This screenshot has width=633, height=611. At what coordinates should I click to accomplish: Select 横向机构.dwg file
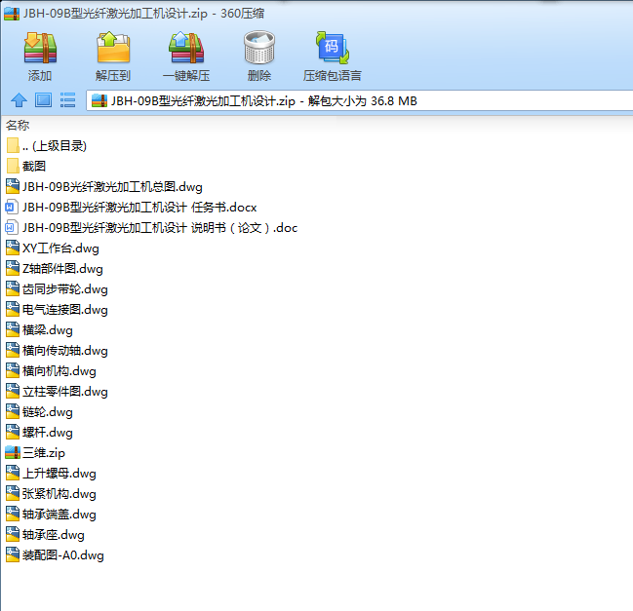pos(52,371)
